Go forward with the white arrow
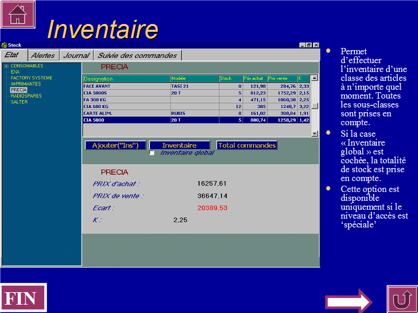 tap(349, 302)
